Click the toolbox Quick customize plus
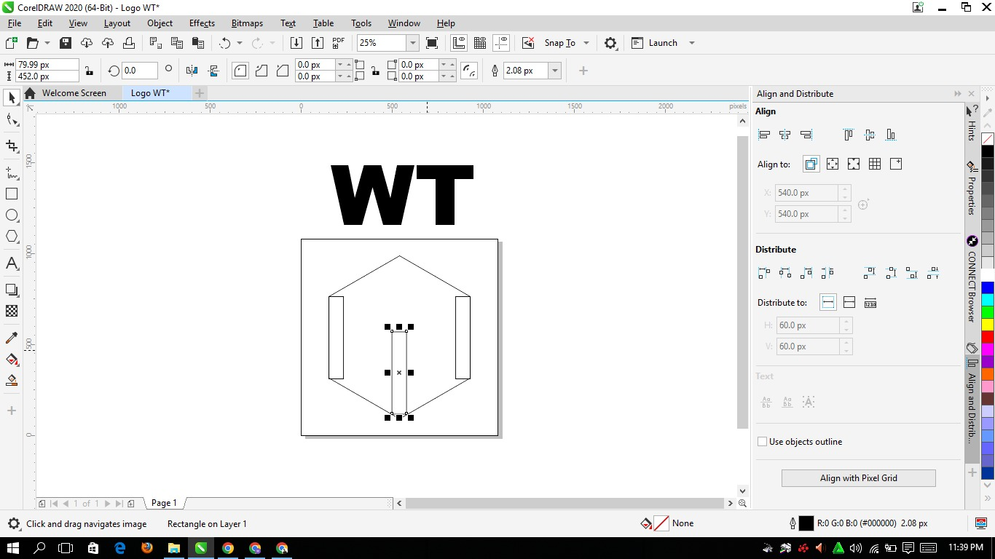The height and width of the screenshot is (559, 995). click(x=12, y=411)
